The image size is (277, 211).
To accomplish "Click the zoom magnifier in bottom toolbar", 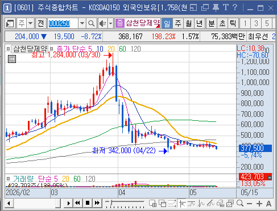I will click(x=240, y=204).
